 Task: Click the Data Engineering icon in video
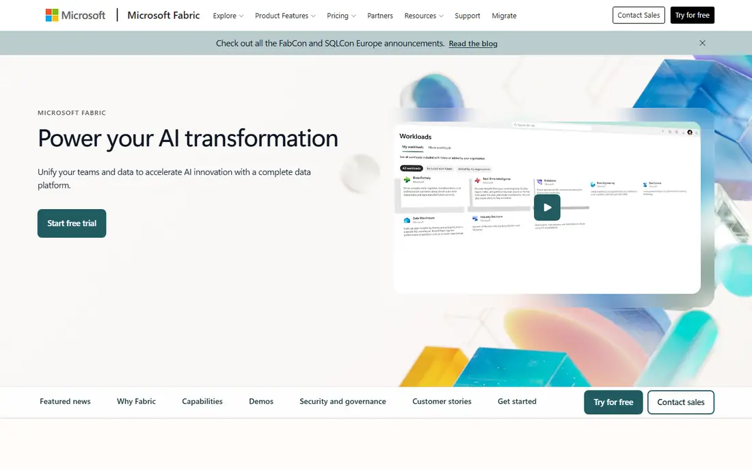coord(593,184)
